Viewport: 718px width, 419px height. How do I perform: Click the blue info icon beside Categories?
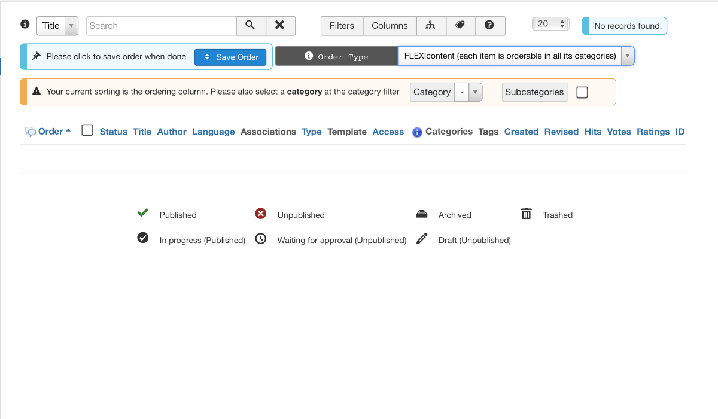coord(417,132)
